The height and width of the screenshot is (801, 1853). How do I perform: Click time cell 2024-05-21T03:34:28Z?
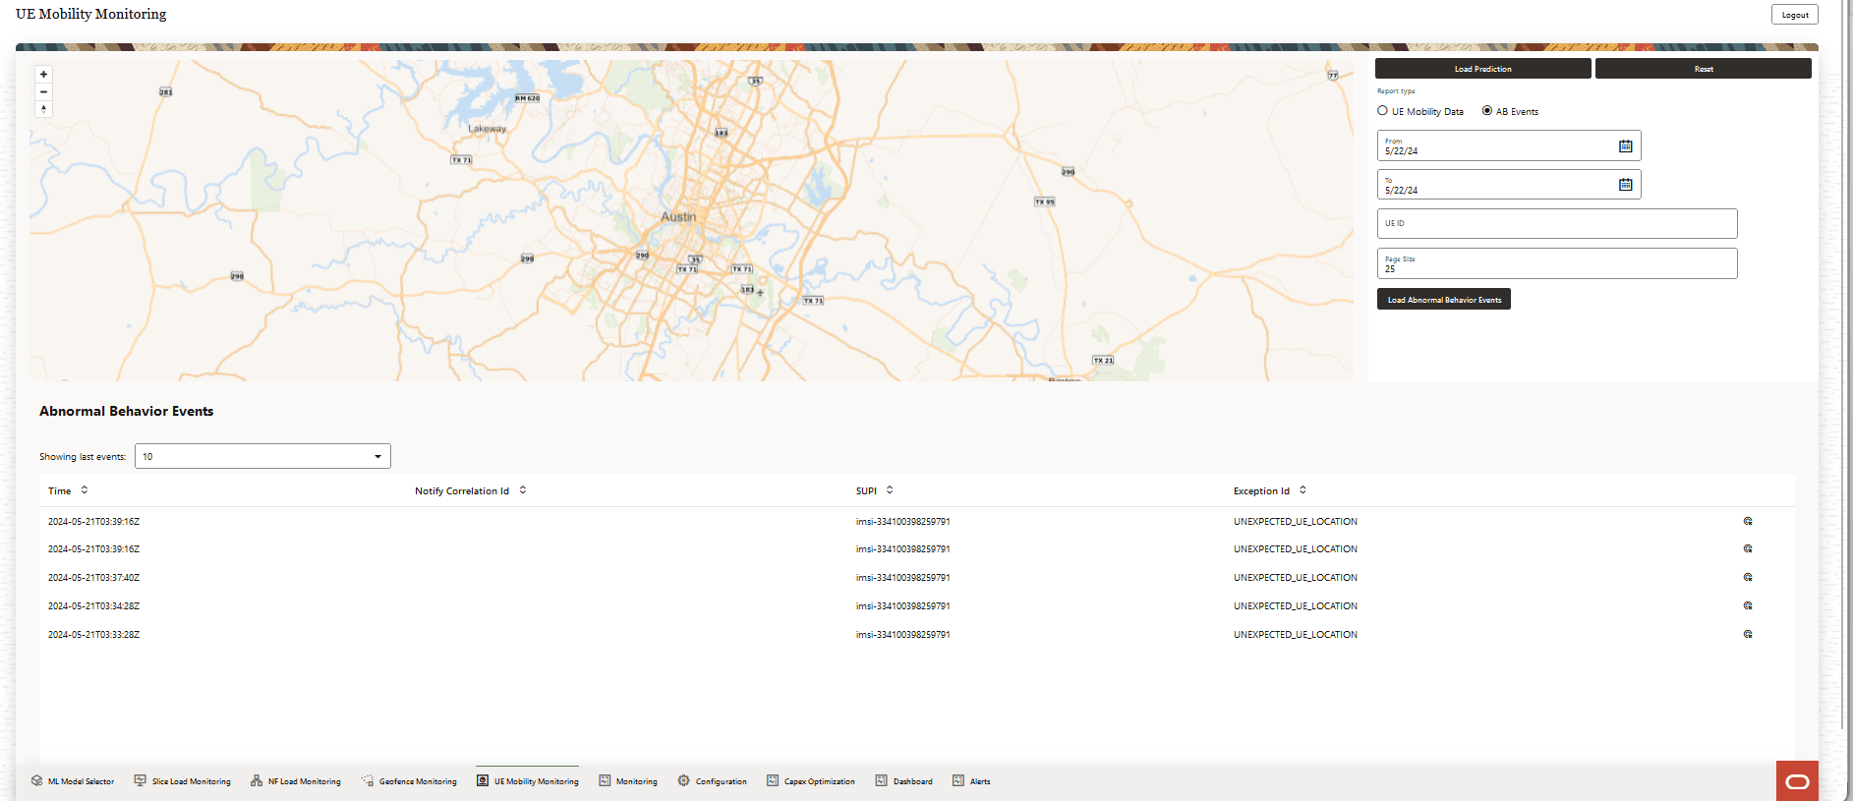(93, 606)
